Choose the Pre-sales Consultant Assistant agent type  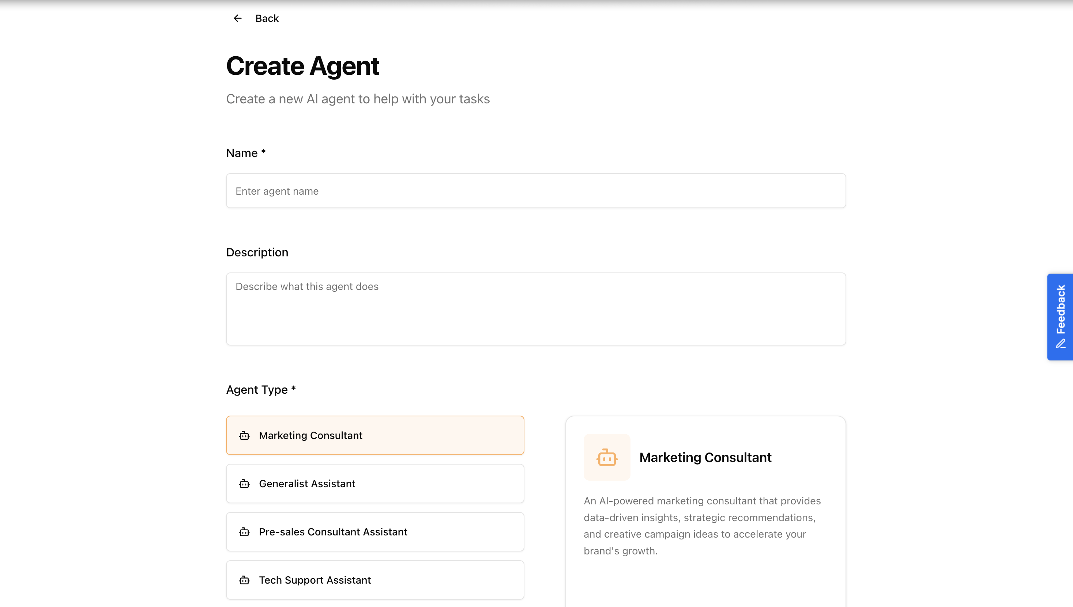pyautogui.click(x=375, y=532)
